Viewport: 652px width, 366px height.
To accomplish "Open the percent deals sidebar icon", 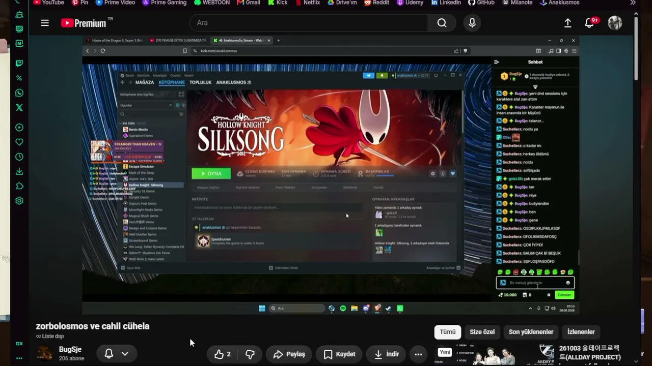I will click(19, 78).
